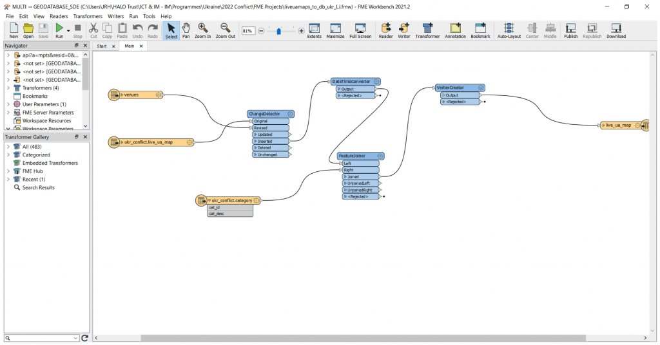The height and width of the screenshot is (345, 660).
Task: Expand Transformers (4) in Navigator
Action: point(8,88)
